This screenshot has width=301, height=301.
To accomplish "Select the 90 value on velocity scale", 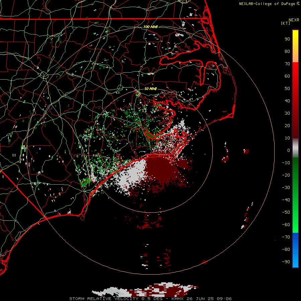I will pos(287,39).
